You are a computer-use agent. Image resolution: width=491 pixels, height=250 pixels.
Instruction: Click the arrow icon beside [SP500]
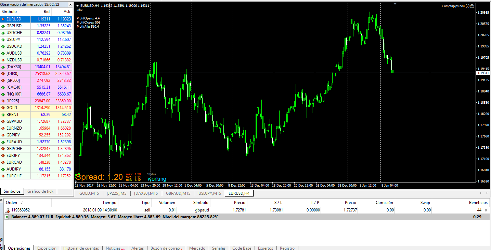(x=3, y=80)
